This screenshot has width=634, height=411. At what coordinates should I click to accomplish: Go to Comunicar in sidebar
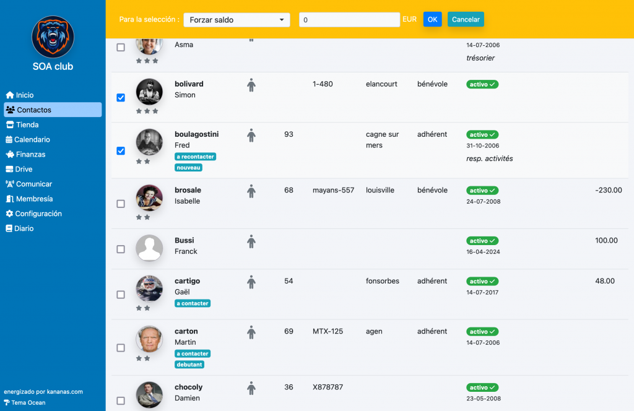coord(34,184)
